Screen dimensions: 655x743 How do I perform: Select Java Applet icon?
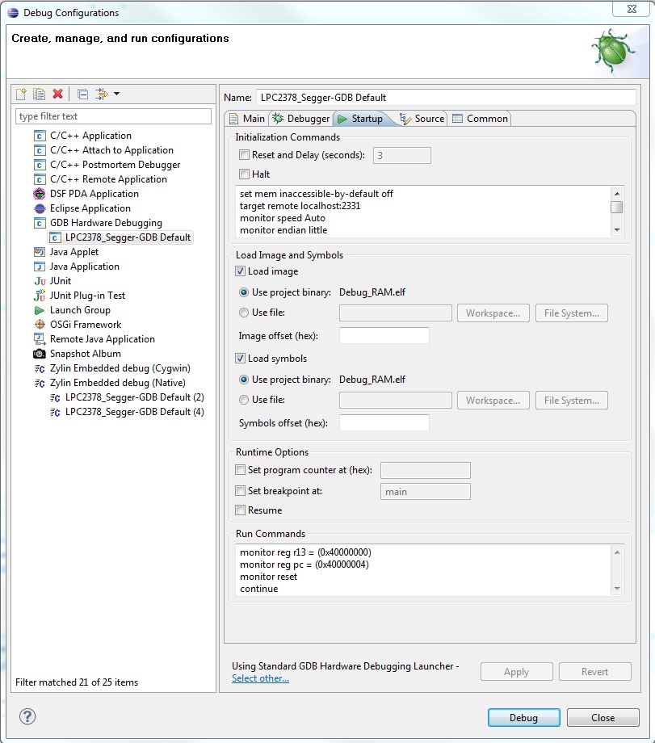(x=40, y=252)
